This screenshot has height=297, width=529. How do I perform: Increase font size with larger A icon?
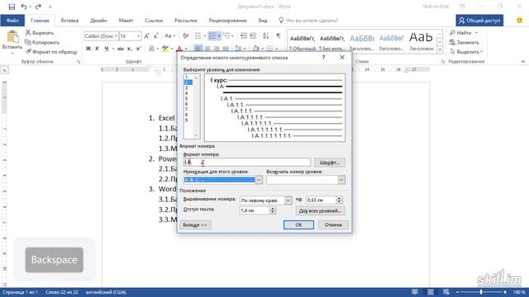(147, 36)
